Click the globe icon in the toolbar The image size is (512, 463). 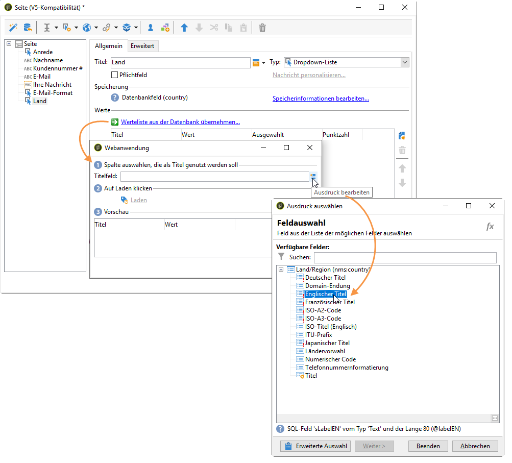[x=87, y=28]
